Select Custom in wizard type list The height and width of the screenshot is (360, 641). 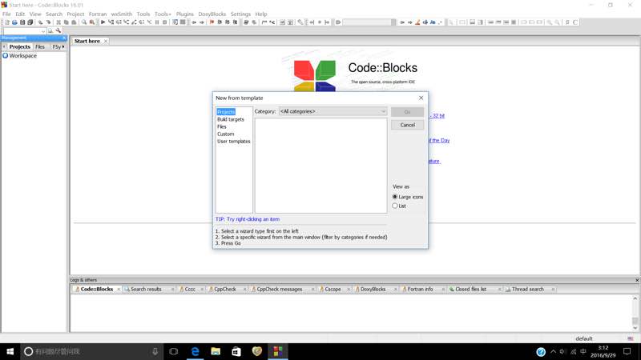pos(226,134)
